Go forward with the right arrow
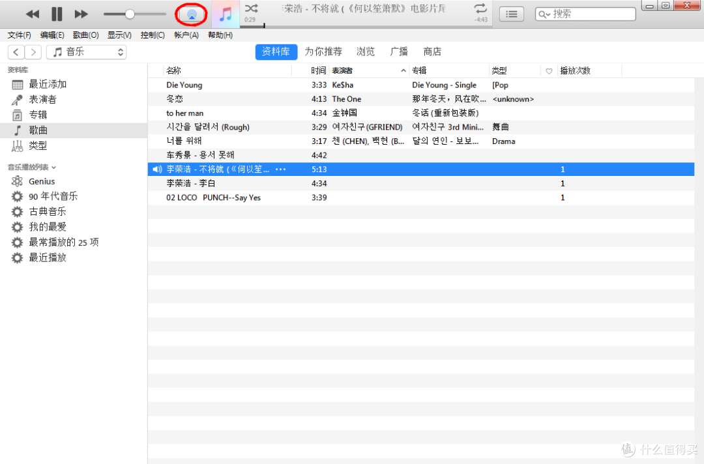 click(x=33, y=52)
